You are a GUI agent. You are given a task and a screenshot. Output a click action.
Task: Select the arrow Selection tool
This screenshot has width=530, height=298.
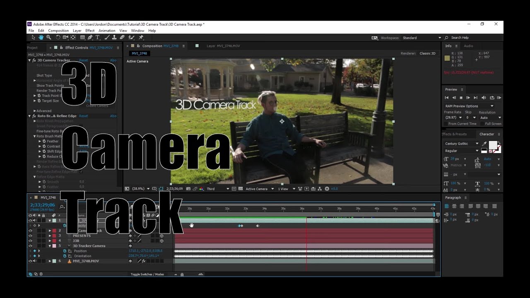point(34,37)
